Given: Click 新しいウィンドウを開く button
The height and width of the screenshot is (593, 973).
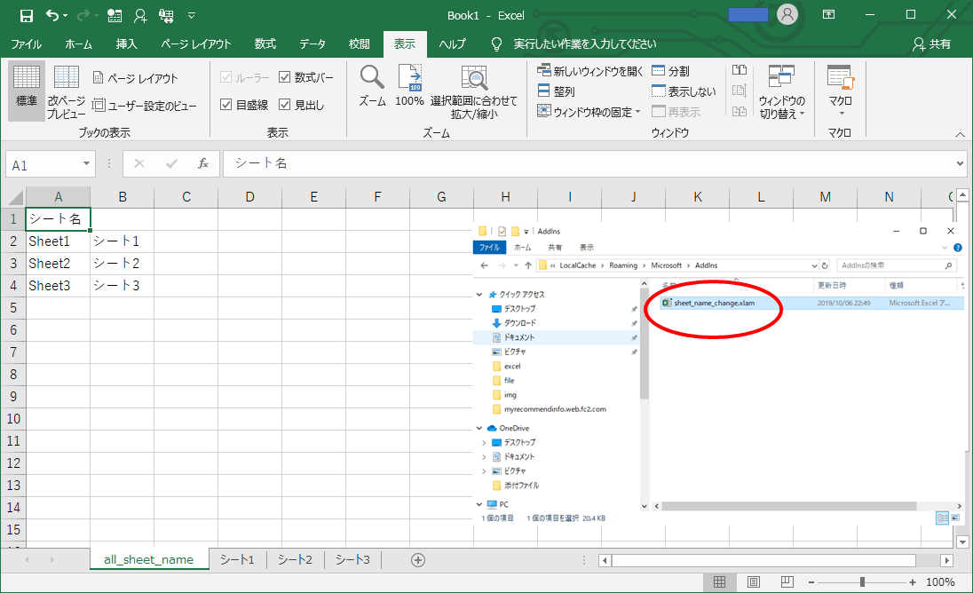Looking at the screenshot, I should (x=590, y=71).
